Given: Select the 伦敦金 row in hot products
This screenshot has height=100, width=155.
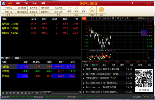Looking at the screenshot, I should [38, 67].
